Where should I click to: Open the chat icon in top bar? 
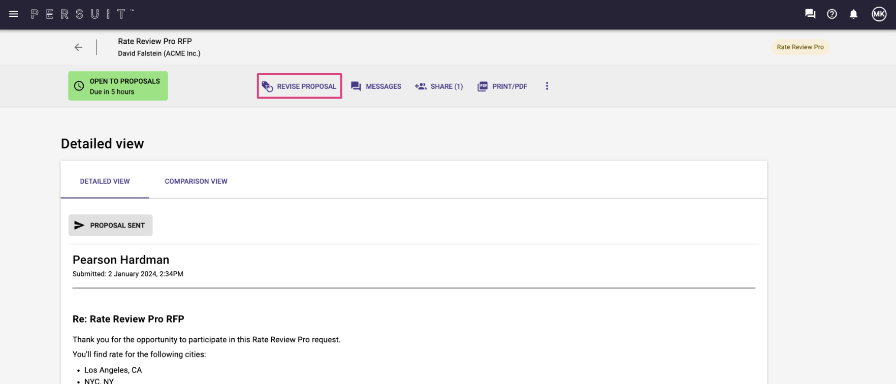coord(810,14)
